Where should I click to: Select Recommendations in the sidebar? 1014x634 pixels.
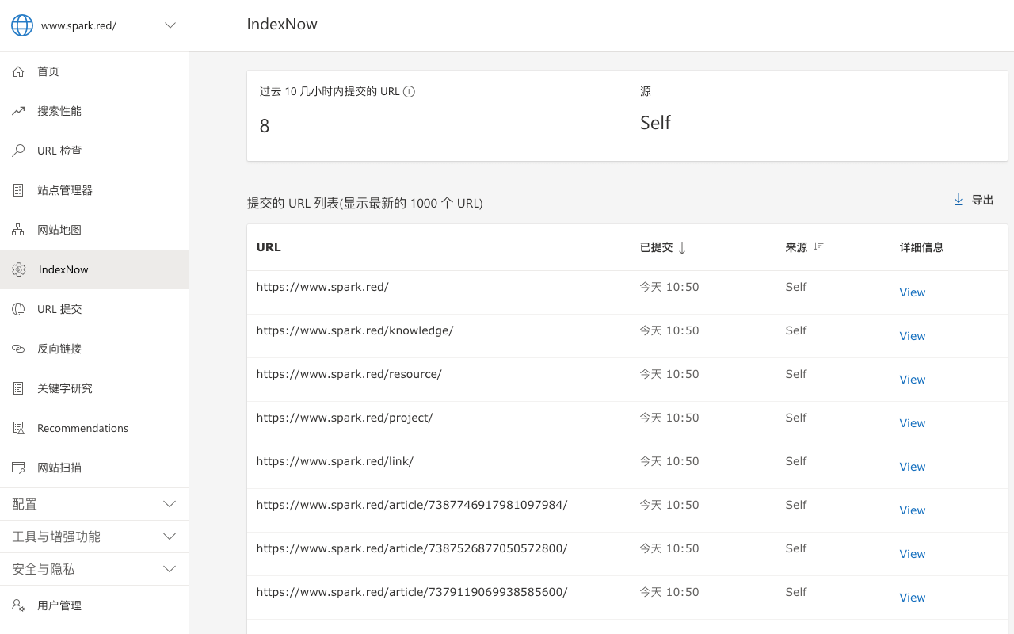coord(82,428)
